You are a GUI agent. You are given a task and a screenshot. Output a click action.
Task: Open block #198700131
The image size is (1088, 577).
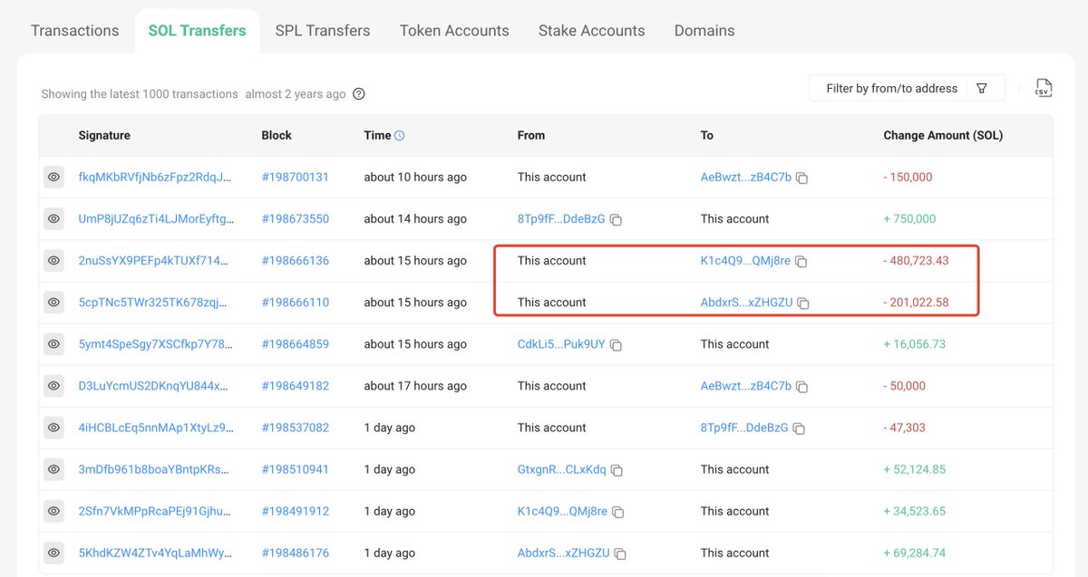(295, 178)
